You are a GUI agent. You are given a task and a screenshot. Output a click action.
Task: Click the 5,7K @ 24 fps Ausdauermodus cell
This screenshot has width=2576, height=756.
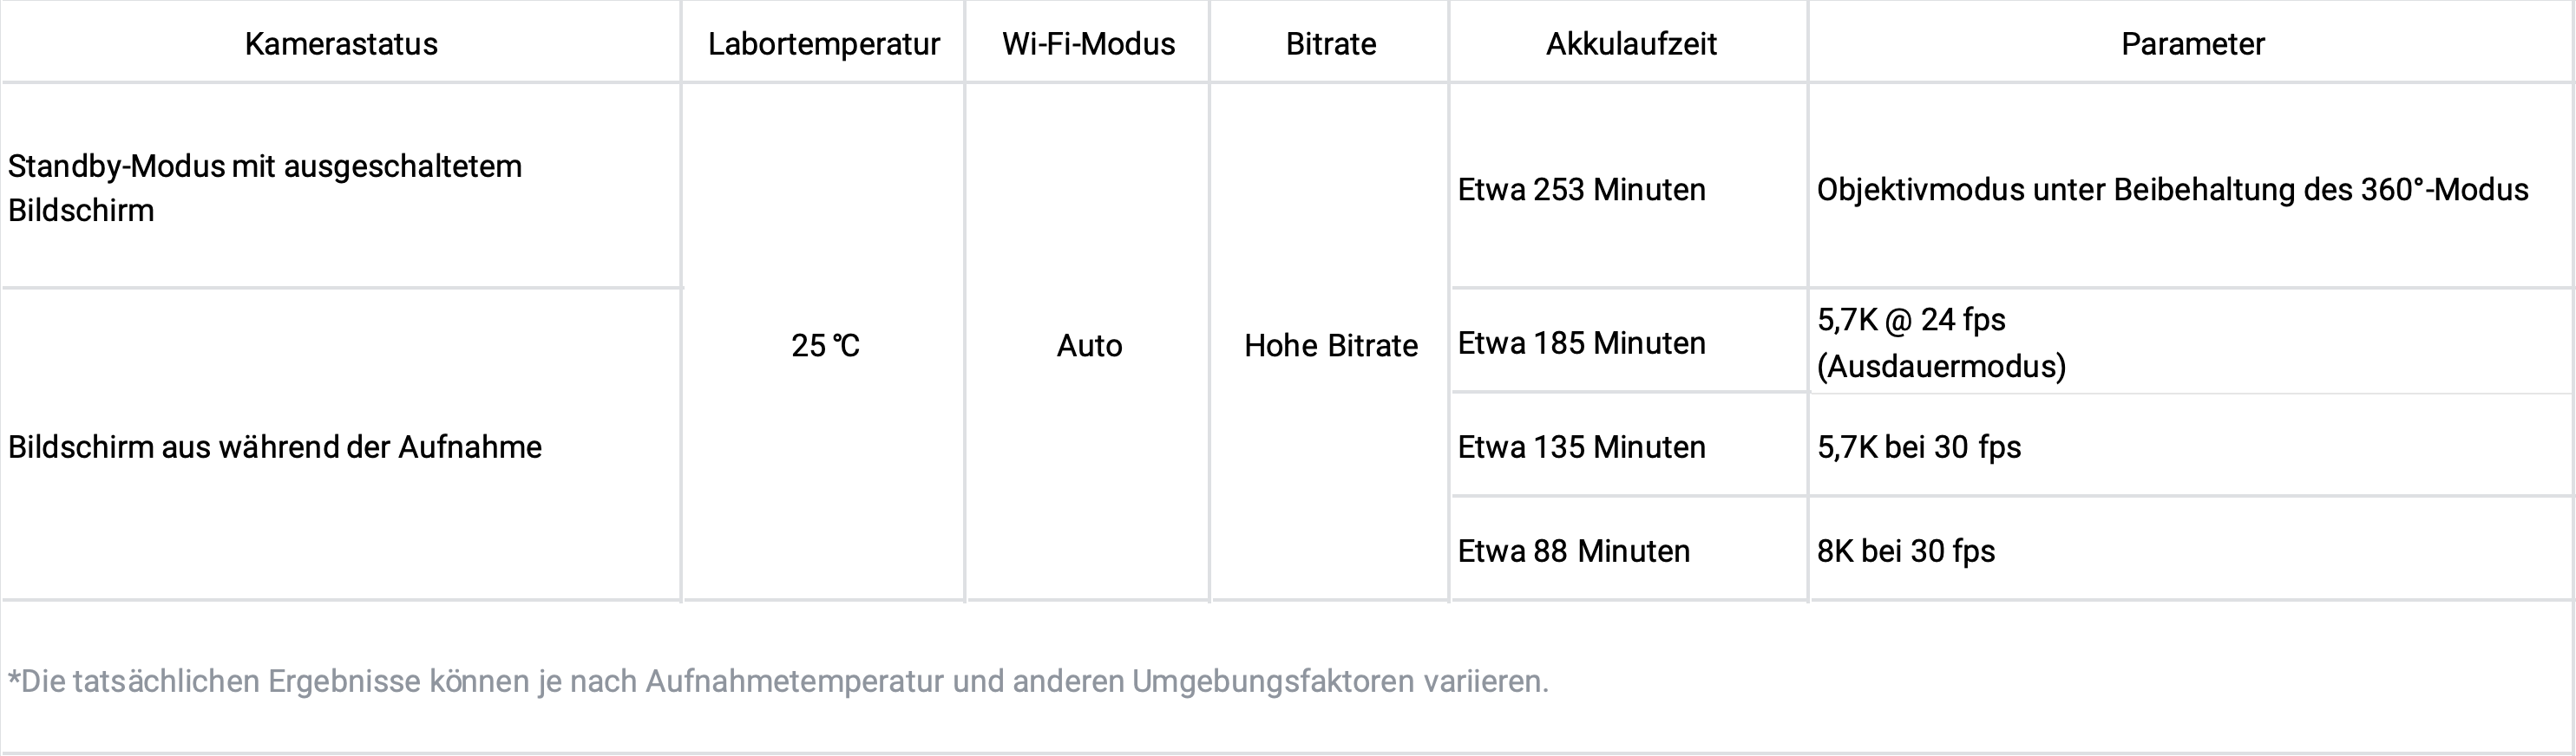2192,342
